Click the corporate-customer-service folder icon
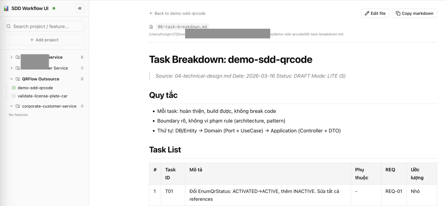Viewport: 446px width, 206px height. pos(18,106)
